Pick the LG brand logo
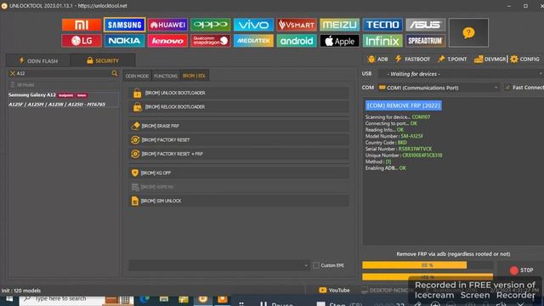This screenshot has height=306, width=544. (x=82, y=41)
